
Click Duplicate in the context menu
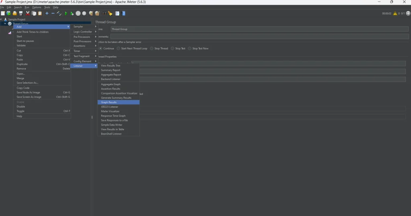42,64
